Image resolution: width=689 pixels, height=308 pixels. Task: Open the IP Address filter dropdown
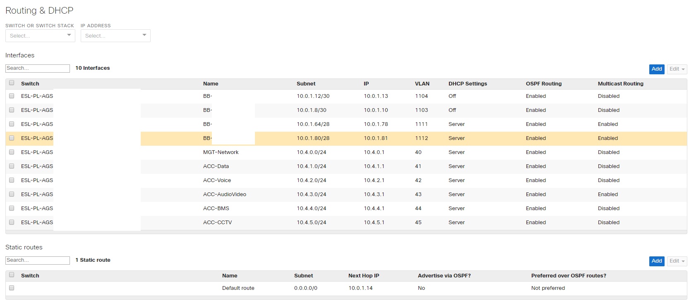(115, 36)
